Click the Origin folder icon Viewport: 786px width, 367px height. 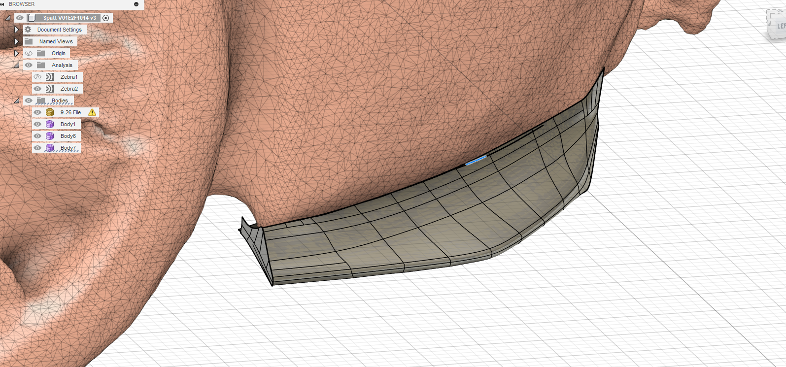tap(41, 53)
